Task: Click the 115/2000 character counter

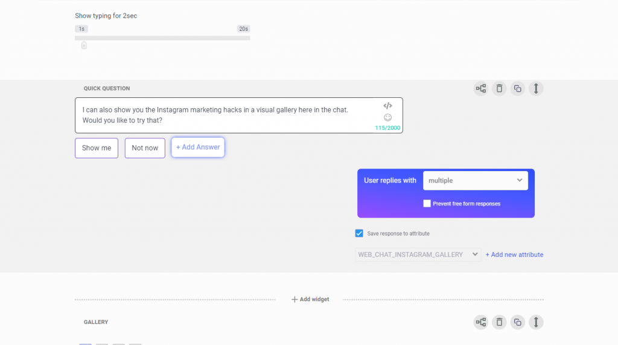Action: coord(387,128)
